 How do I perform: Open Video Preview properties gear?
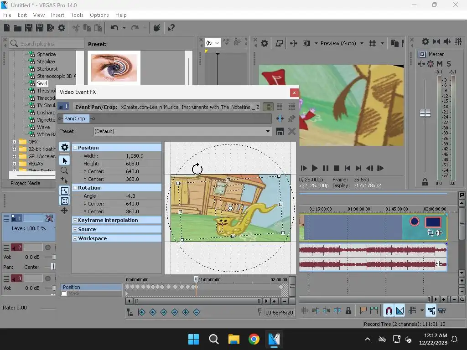[x=265, y=43]
